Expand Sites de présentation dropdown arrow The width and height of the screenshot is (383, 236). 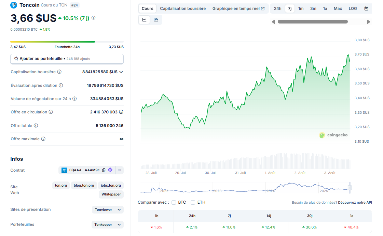coord(119,210)
